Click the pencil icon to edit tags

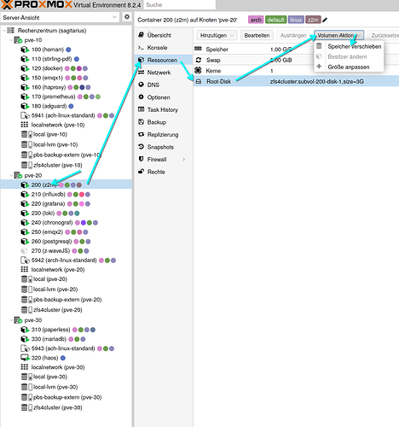pyautogui.click(x=325, y=20)
